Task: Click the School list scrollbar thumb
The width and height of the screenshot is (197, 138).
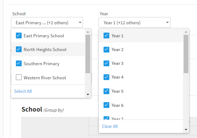Action: 88,54
